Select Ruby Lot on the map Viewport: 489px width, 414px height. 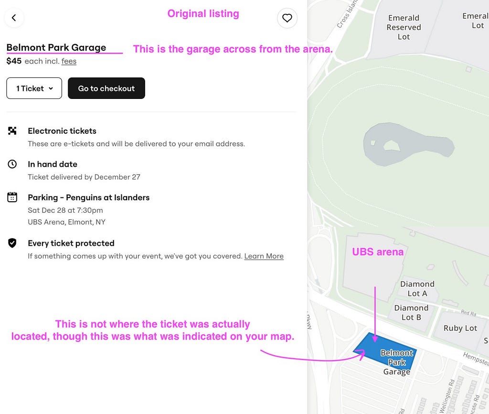pyautogui.click(x=460, y=328)
